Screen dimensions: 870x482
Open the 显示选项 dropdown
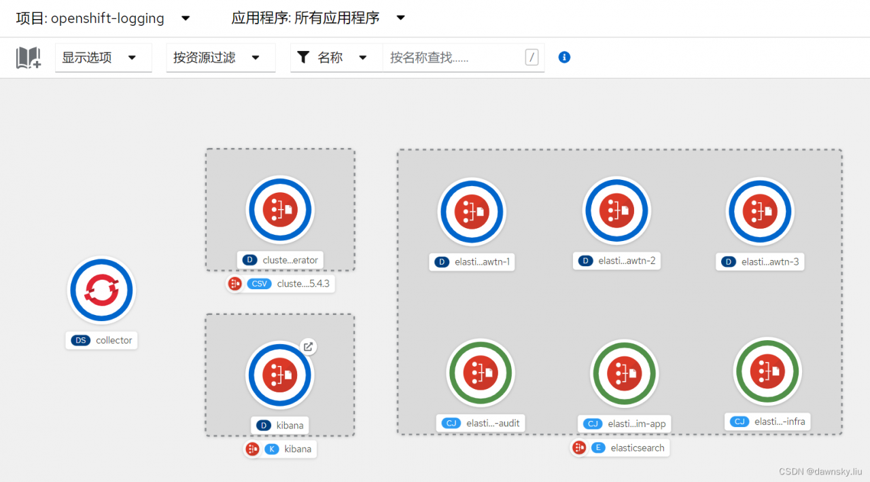tap(103, 58)
